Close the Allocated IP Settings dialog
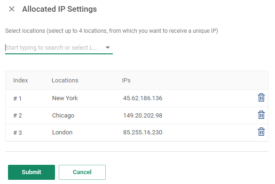Image resolution: width=275 pixels, height=184 pixels. [x=12, y=9]
